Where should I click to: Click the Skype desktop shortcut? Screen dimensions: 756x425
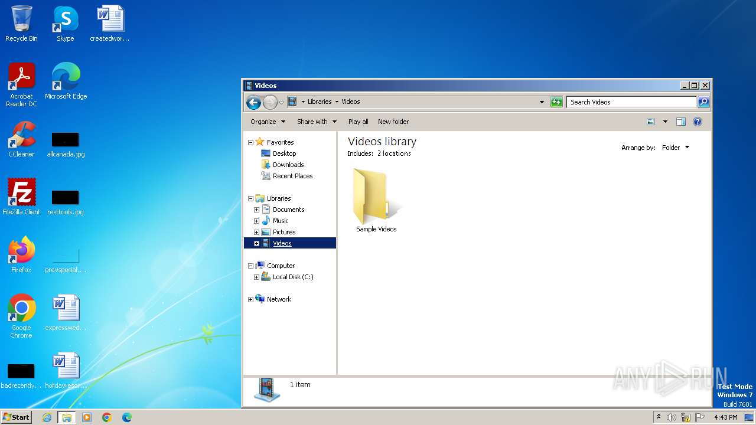(66, 24)
